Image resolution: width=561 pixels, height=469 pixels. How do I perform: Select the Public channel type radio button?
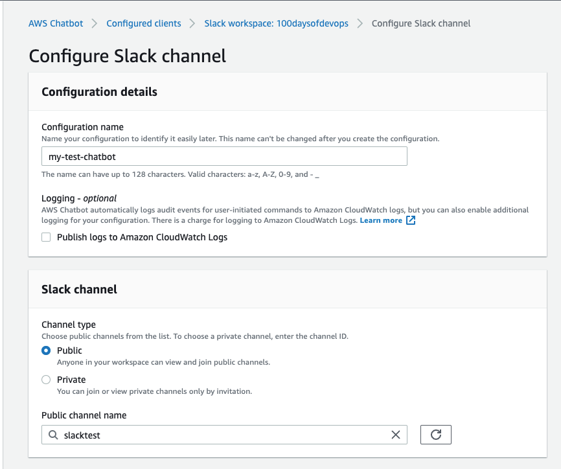(x=46, y=350)
